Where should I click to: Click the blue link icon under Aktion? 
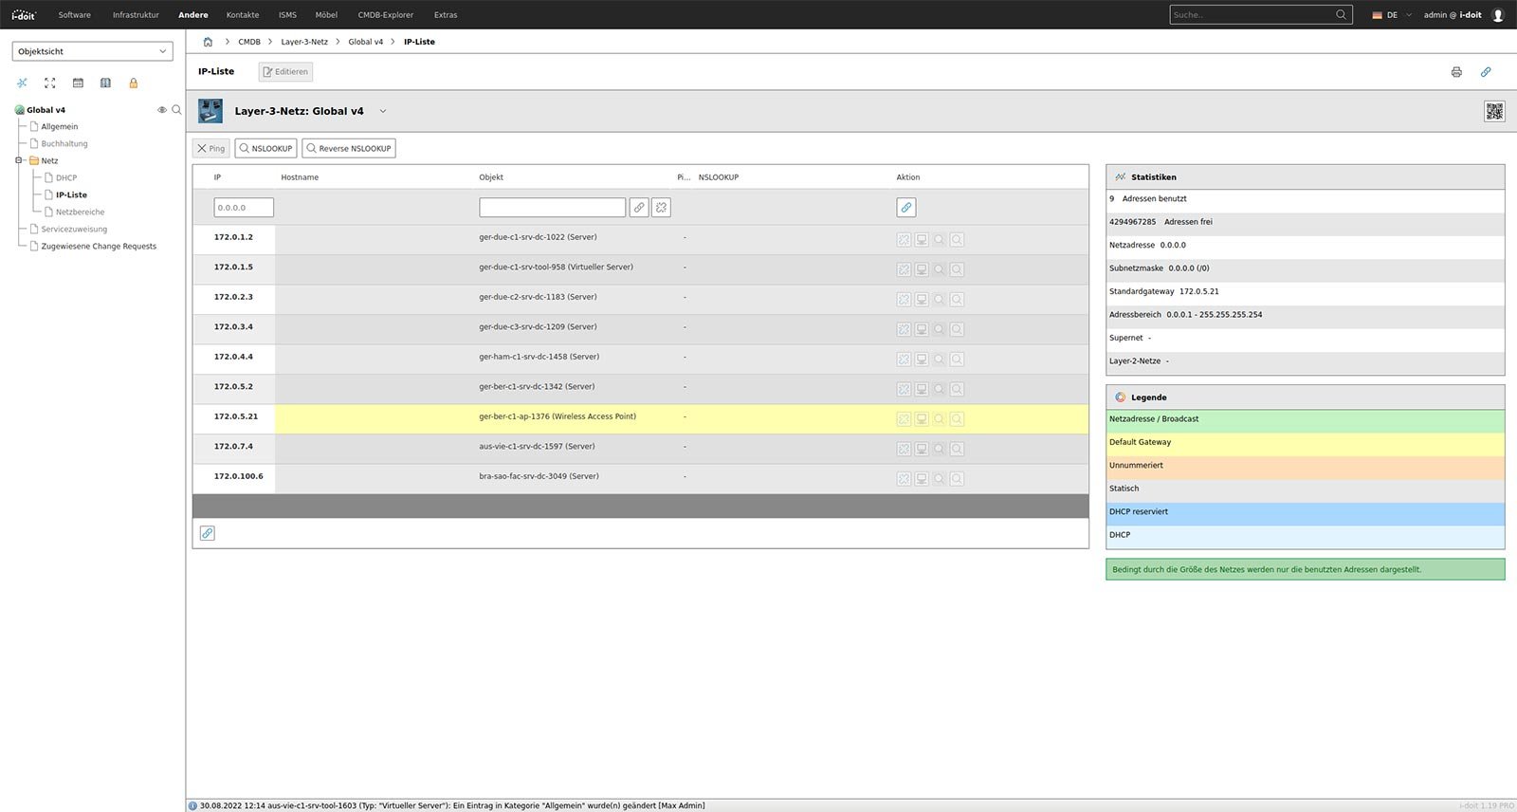click(906, 208)
